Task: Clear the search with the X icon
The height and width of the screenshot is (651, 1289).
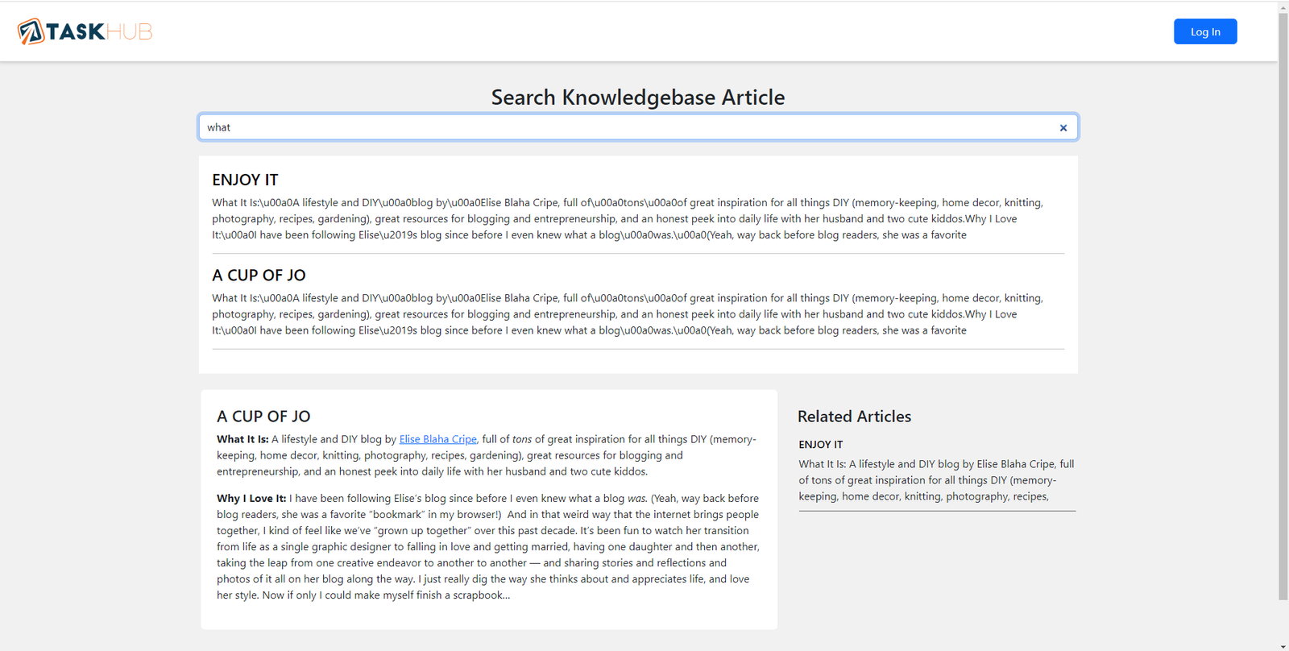Action: click(x=1063, y=128)
